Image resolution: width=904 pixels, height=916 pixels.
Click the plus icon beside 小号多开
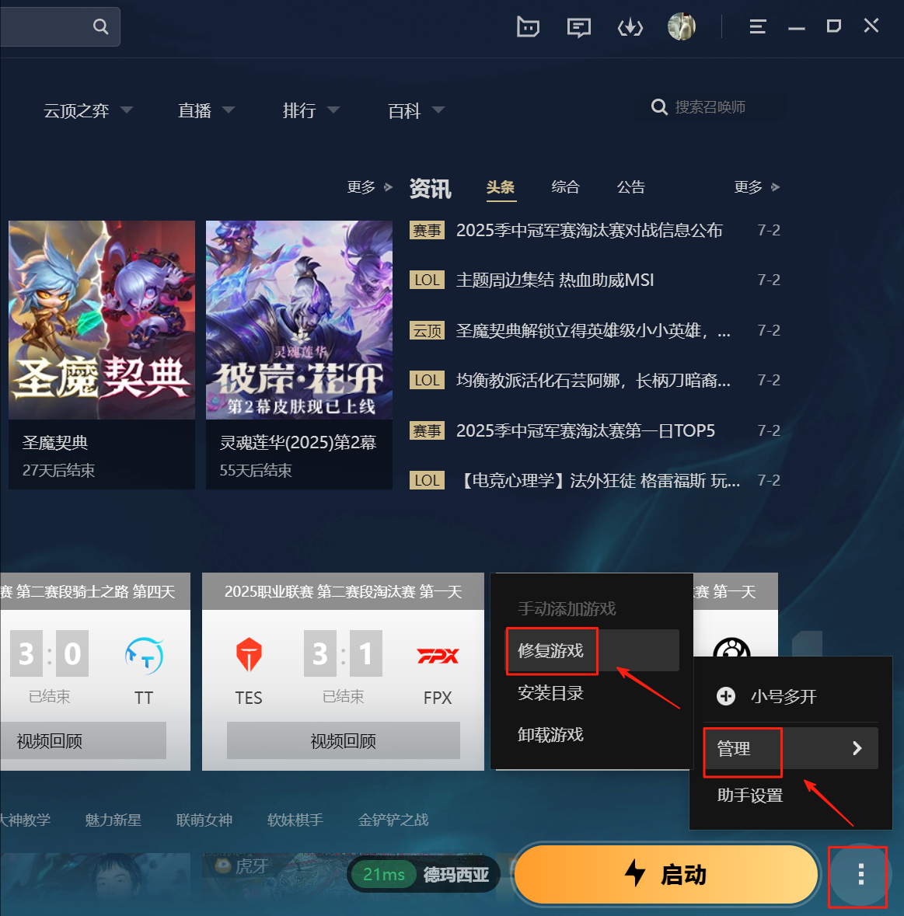[726, 696]
